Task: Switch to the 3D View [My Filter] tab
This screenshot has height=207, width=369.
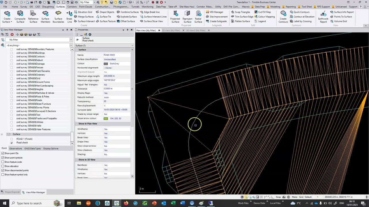Action: click(x=171, y=30)
